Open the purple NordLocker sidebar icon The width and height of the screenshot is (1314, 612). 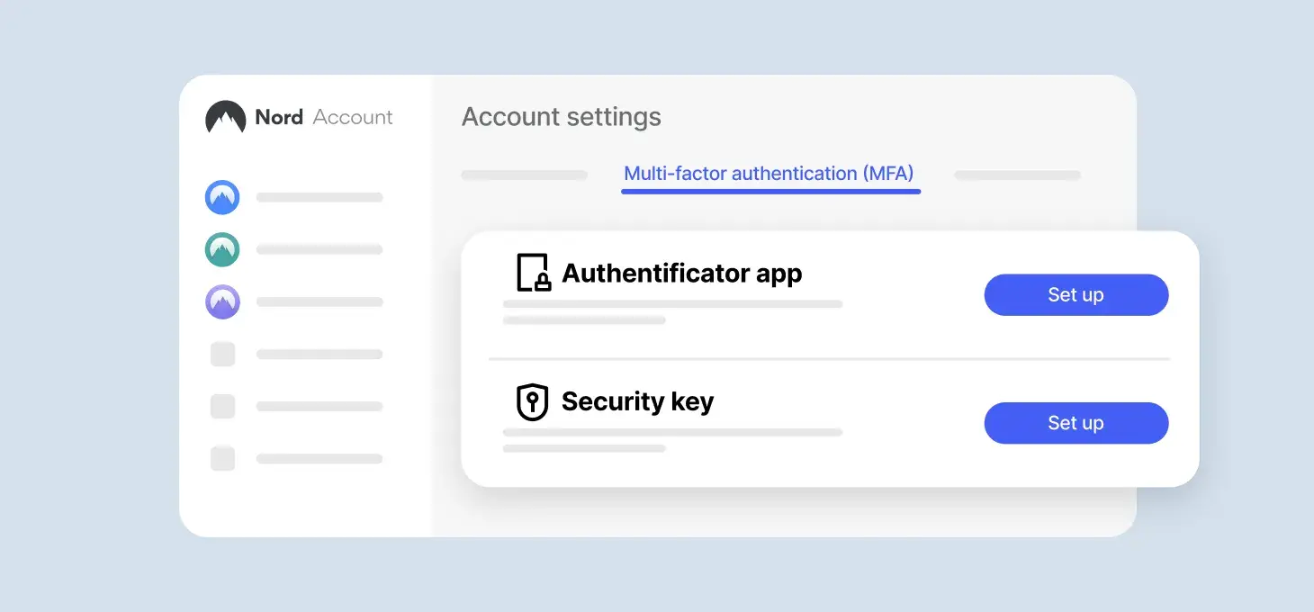click(222, 301)
